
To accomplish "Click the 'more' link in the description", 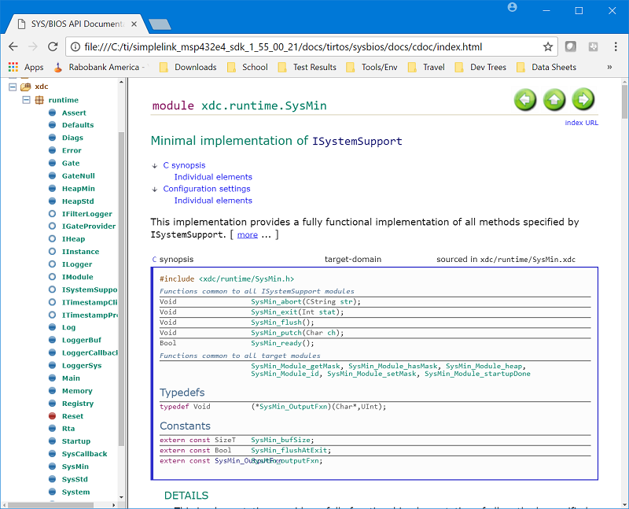I will [x=247, y=234].
